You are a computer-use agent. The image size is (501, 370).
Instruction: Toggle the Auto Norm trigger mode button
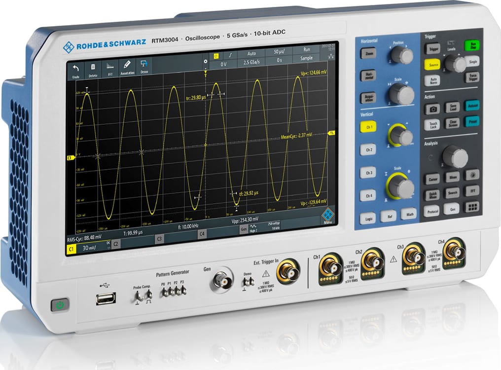point(433,80)
